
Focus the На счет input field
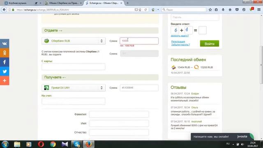(x=74, y=101)
